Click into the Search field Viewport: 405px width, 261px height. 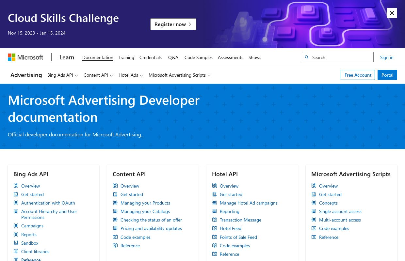coord(338,57)
